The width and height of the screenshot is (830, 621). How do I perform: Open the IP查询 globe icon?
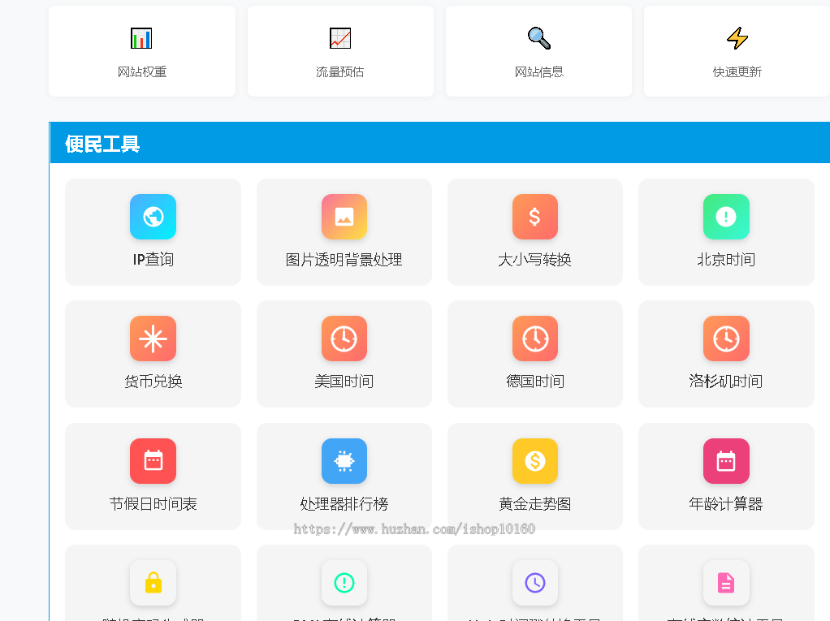(x=153, y=217)
